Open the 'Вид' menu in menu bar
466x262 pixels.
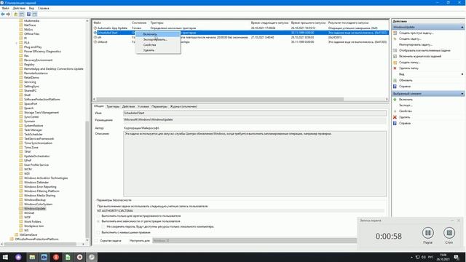coord(31,8)
